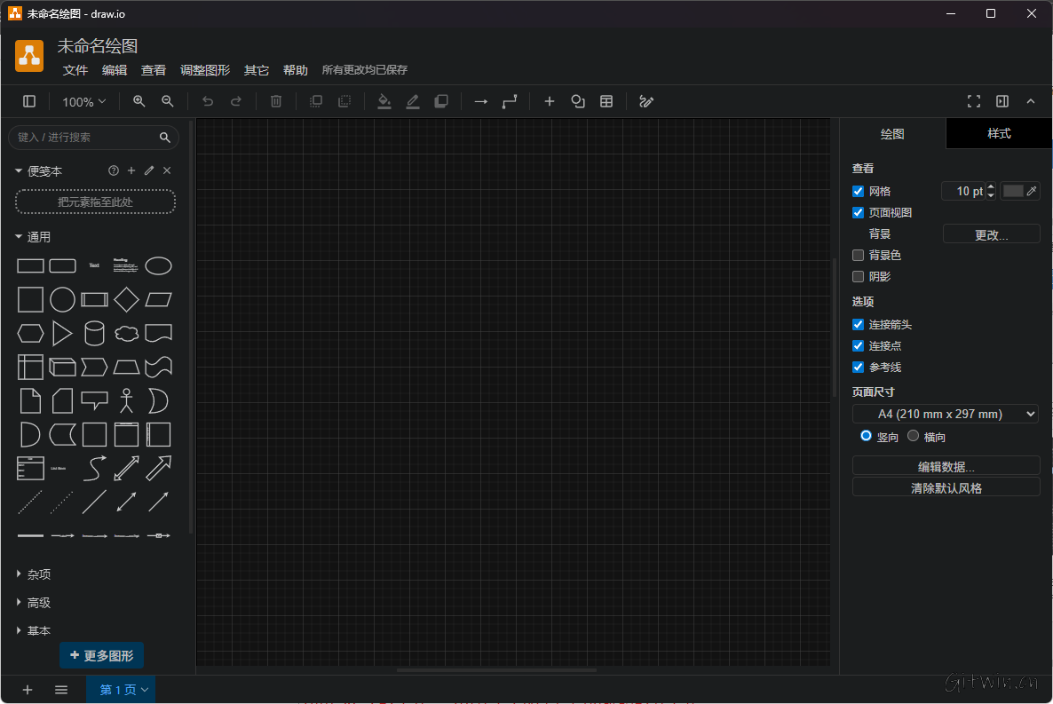Click the freehand drawing icon
The width and height of the screenshot is (1053, 704).
[x=646, y=101]
